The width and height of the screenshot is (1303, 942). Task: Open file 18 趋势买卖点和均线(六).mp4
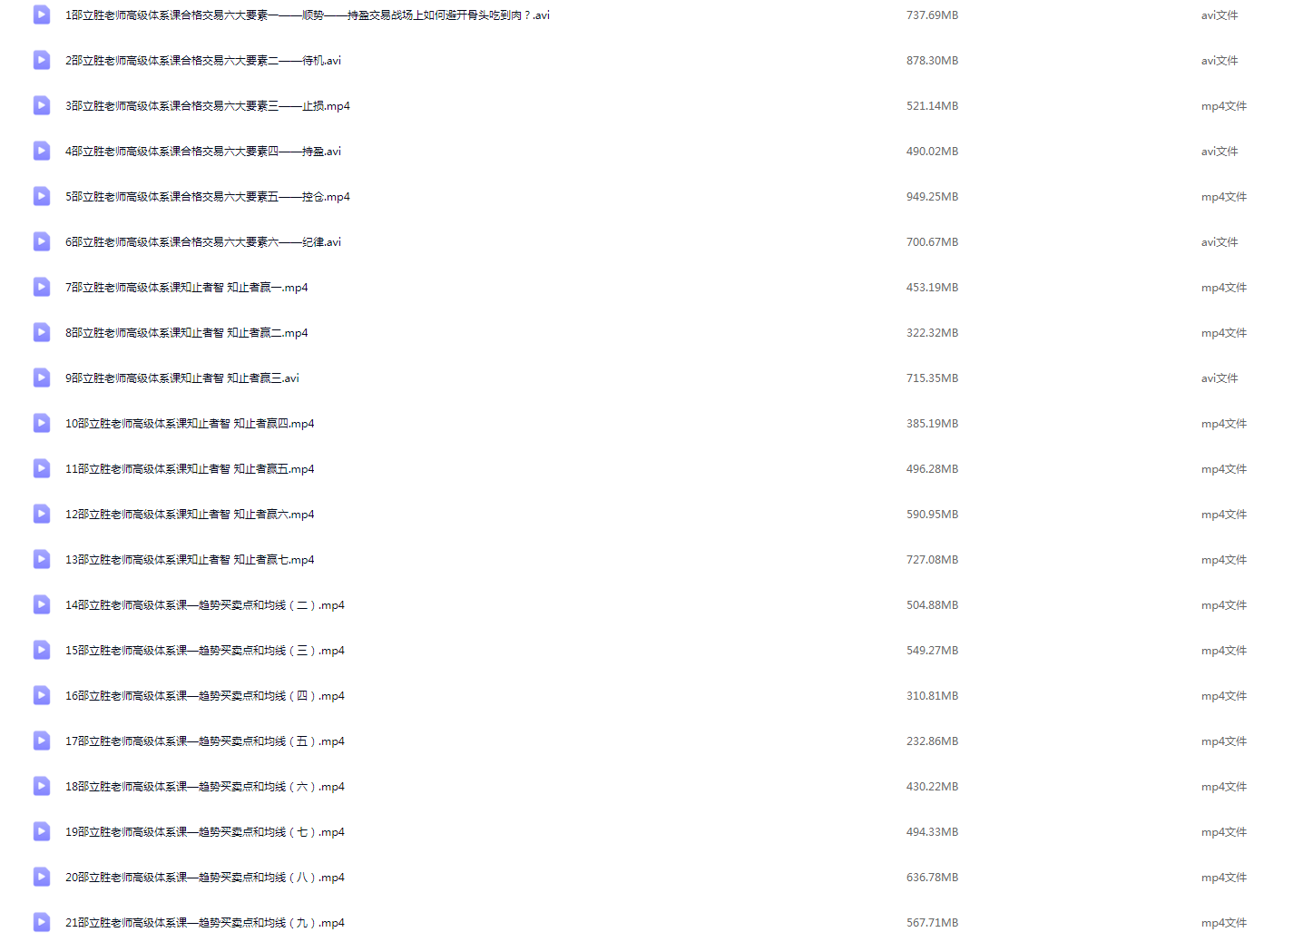(x=205, y=787)
